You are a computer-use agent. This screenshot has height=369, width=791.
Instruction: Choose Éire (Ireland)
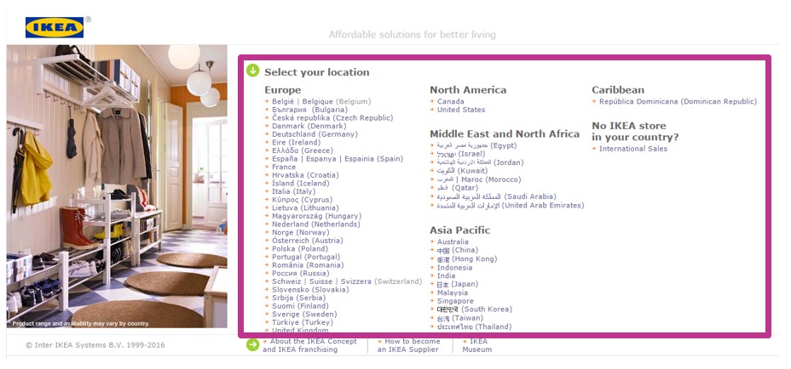tap(296, 142)
